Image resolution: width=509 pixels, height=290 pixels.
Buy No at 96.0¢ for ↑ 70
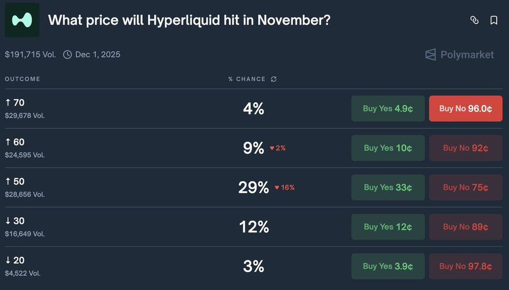tap(466, 109)
